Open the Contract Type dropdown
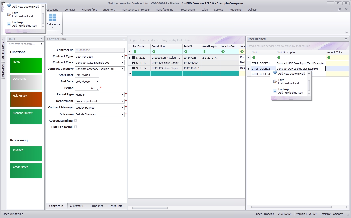351x218 pixels. 122,57
